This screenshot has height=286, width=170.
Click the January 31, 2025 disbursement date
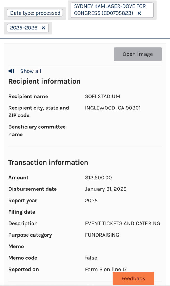click(106, 189)
